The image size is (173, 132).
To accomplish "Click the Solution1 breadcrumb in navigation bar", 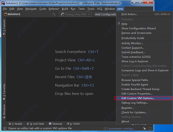I will click(x=12, y=14).
